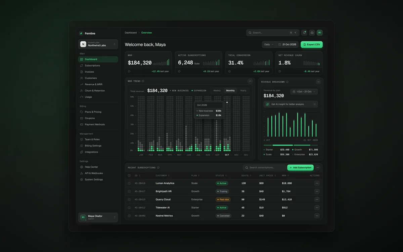Image resolution: width=403 pixels, height=252 pixels.
Task: Check the Tidewater AI row checkbox
Action: click(129, 208)
